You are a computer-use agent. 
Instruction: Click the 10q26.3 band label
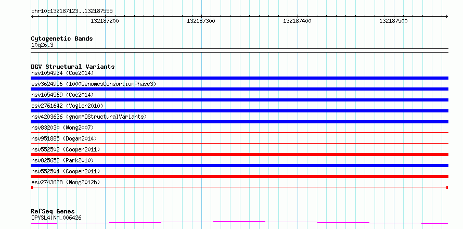(42, 45)
